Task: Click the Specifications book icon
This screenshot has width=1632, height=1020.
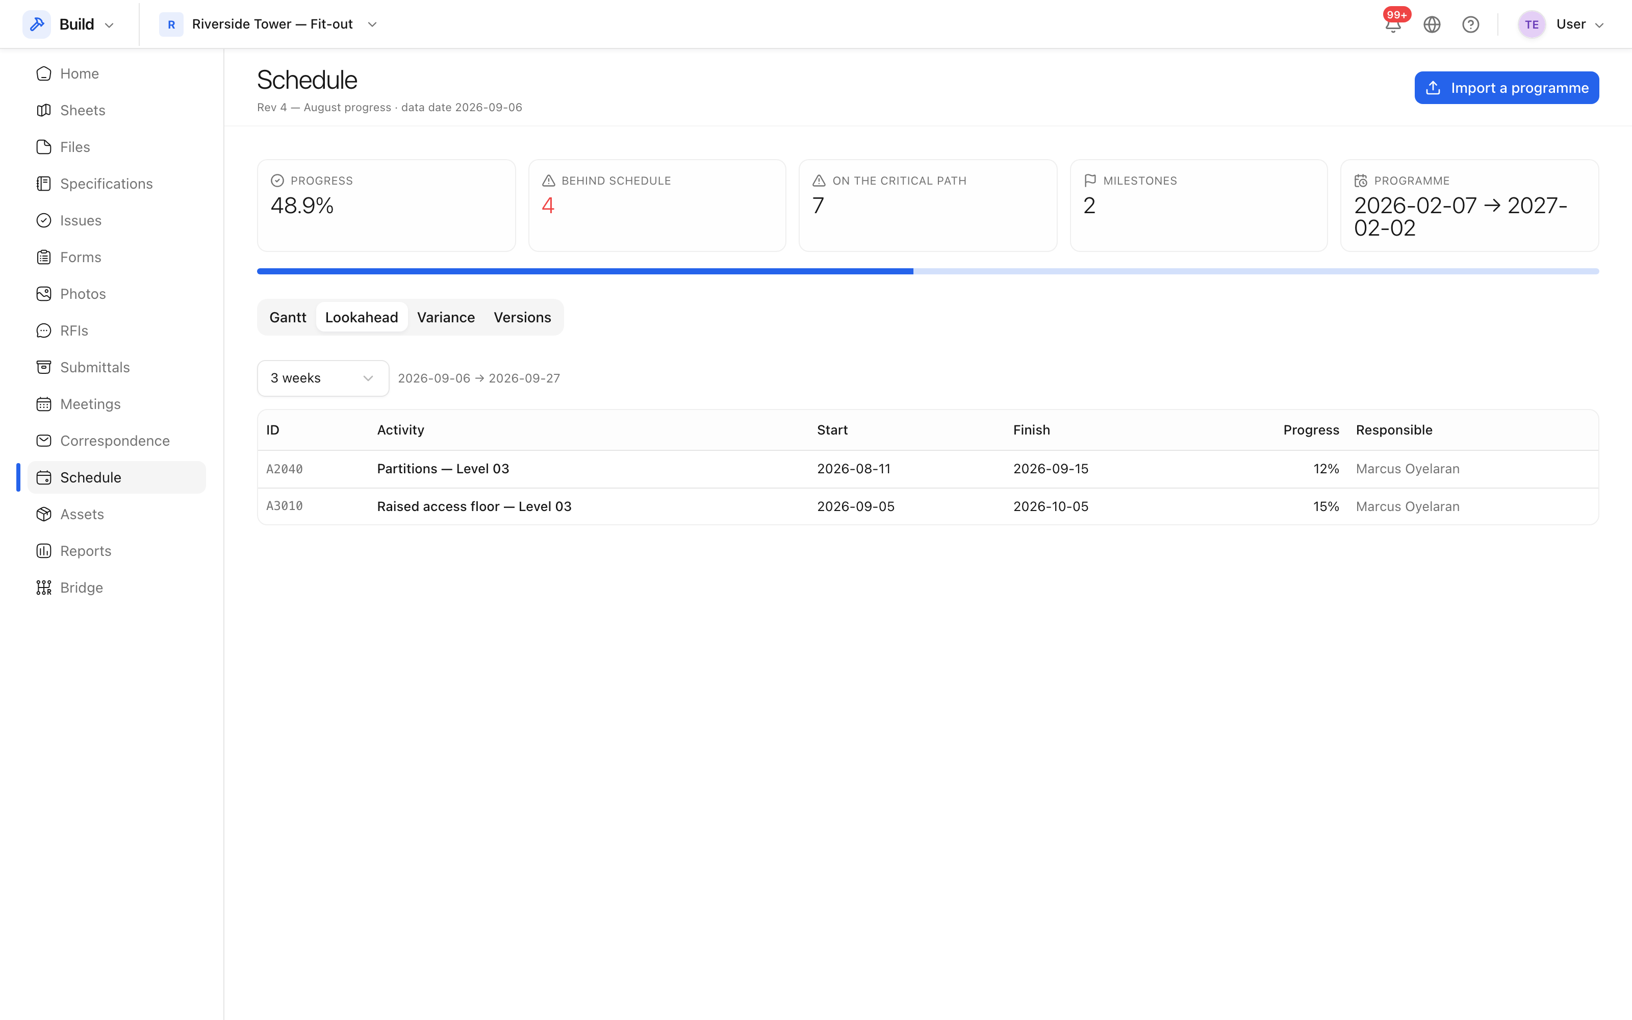Action: click(44, 184)
